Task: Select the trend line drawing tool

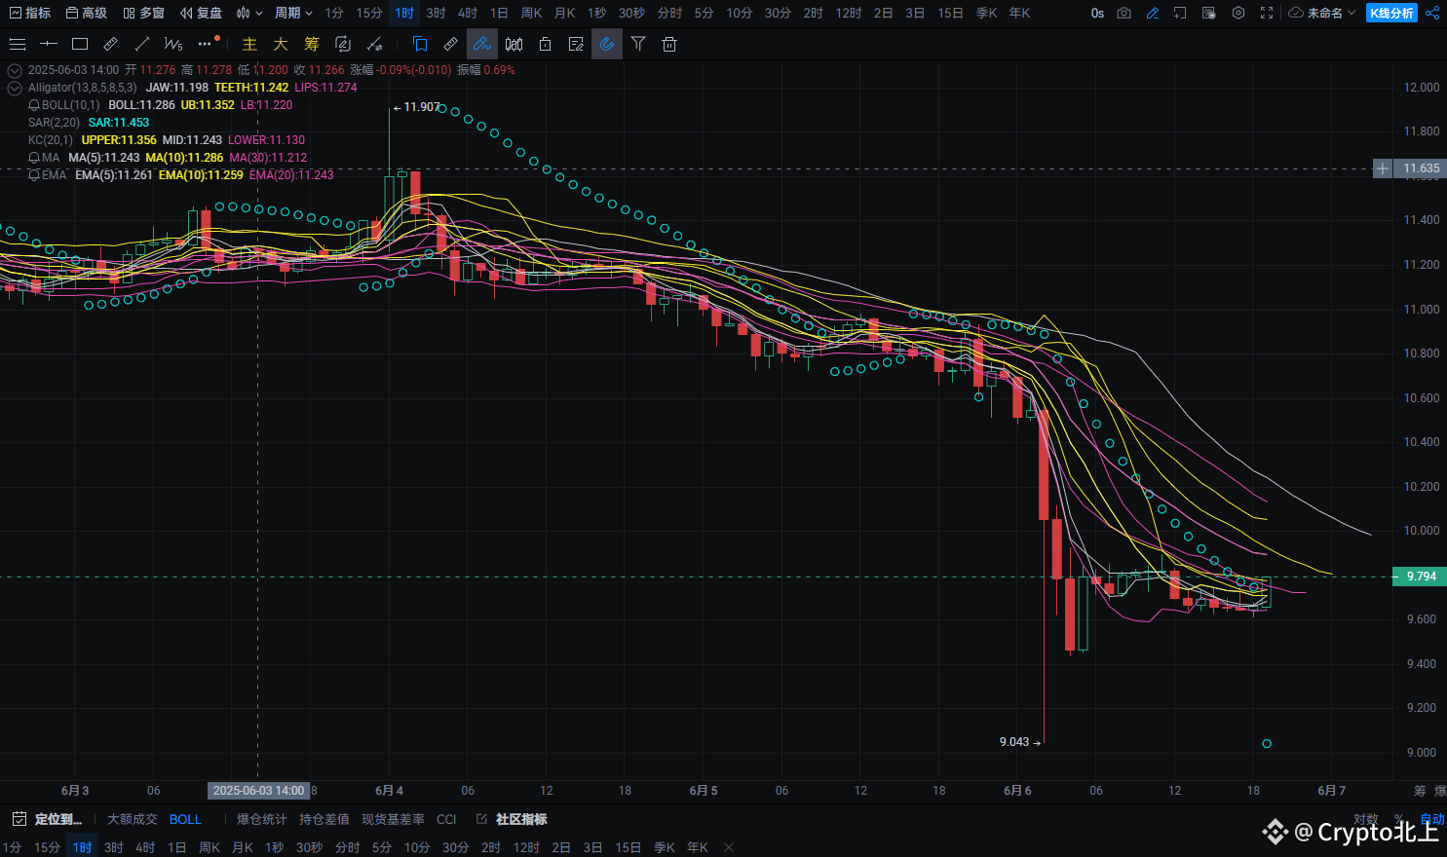Action: 142,44
